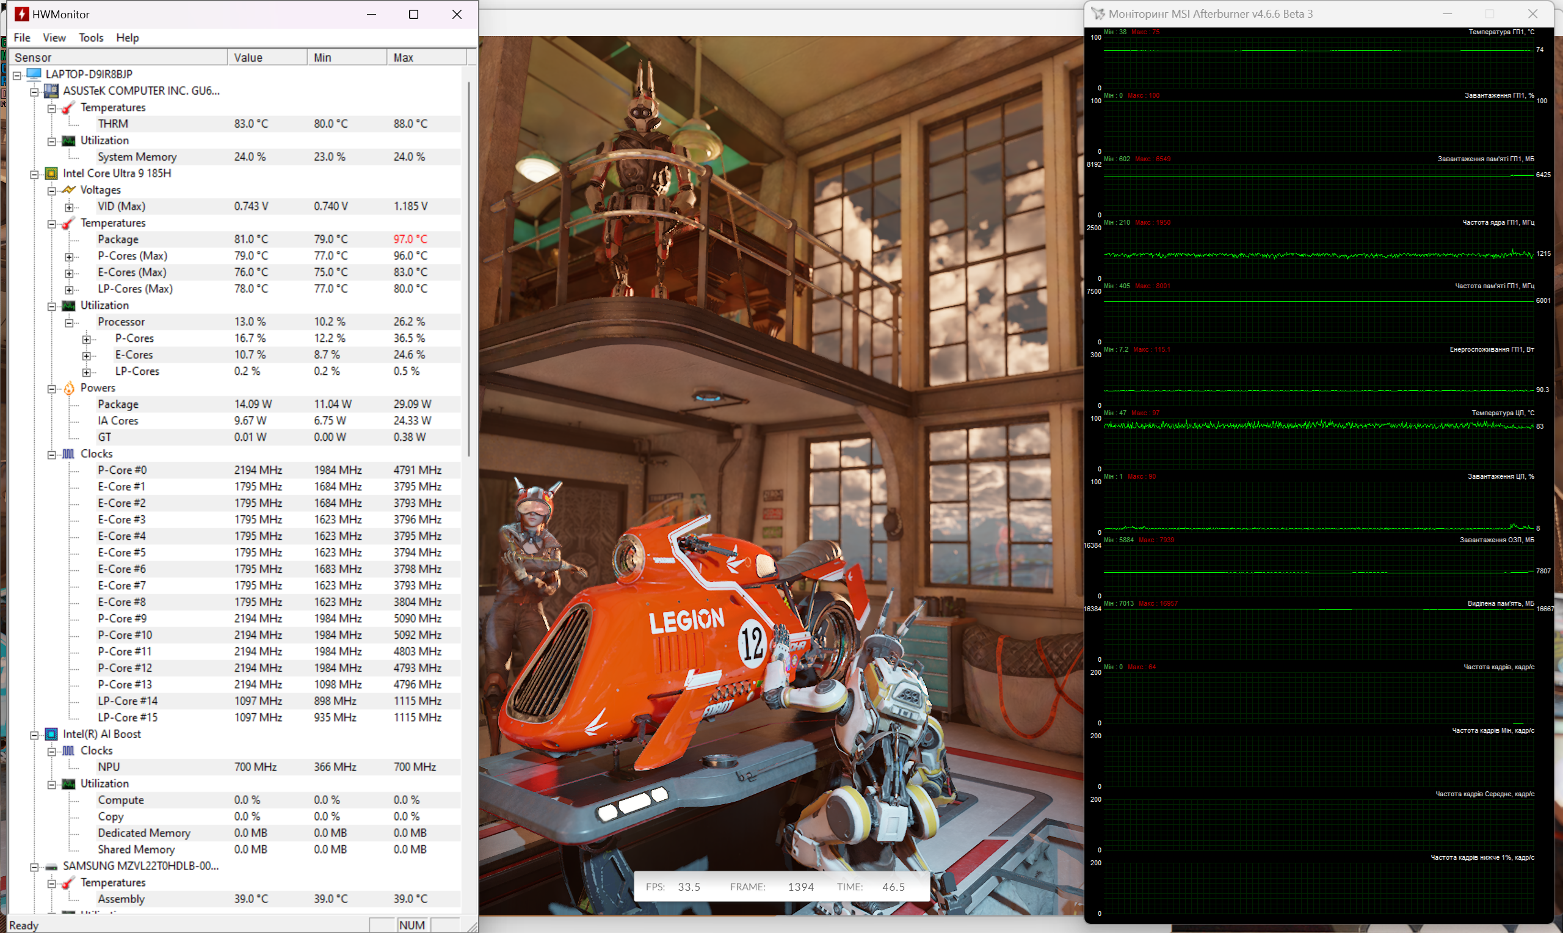Click the Value column header

tap(268, 57)
